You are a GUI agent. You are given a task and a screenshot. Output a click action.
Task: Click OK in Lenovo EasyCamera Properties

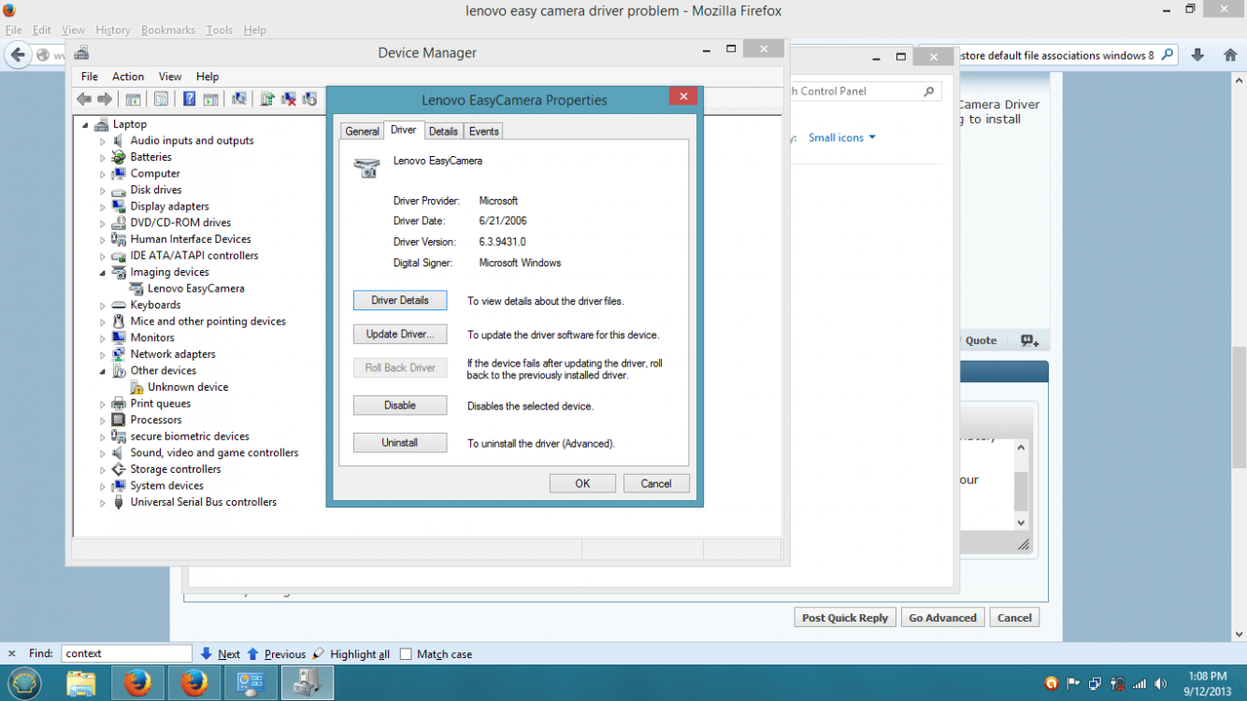(x=582, y=483)
